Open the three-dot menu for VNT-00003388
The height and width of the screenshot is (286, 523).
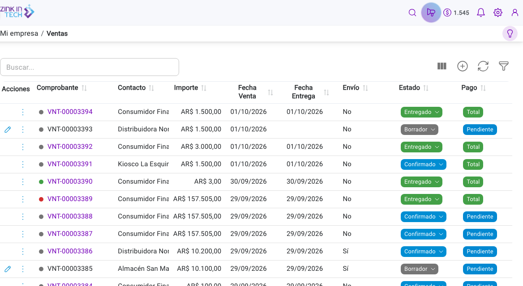tap(23, 216)
